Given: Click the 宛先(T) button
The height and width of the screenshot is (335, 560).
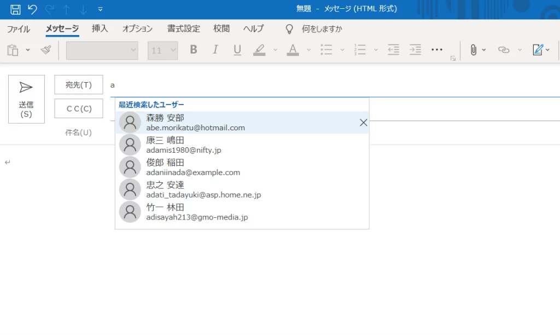Looking at the screenshot, I should pos(79,85).
